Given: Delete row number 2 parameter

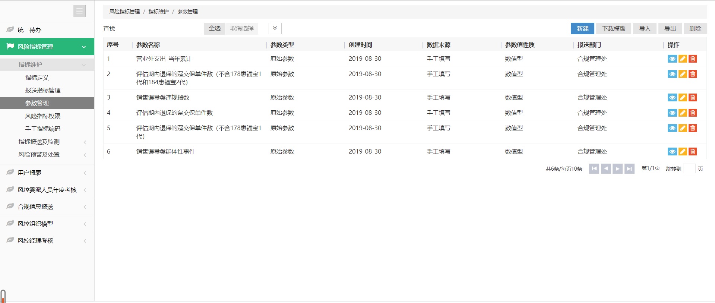Looking at the screenshot, I should 693,74.
